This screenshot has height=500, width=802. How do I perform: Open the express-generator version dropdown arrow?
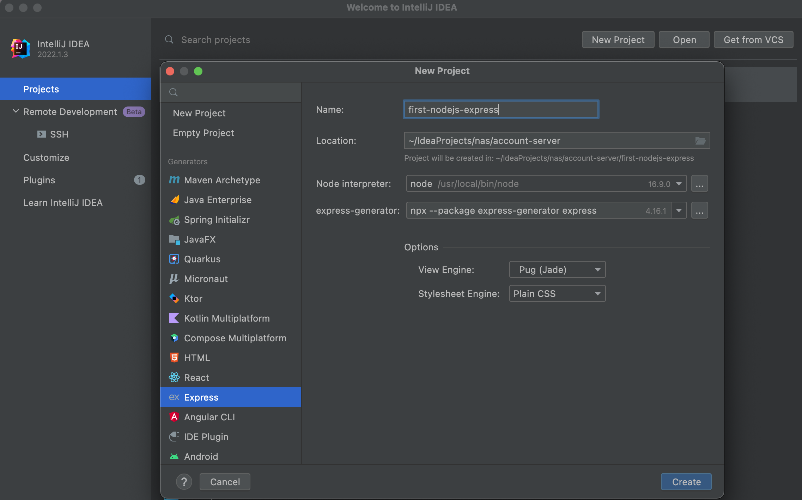[679, 211]
